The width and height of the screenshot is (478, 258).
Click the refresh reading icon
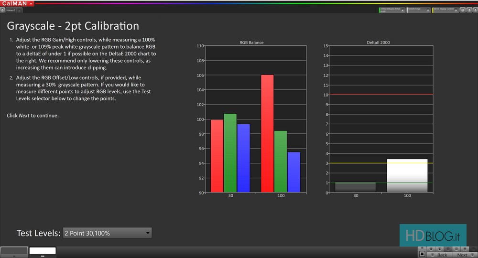tap(465, 249)
